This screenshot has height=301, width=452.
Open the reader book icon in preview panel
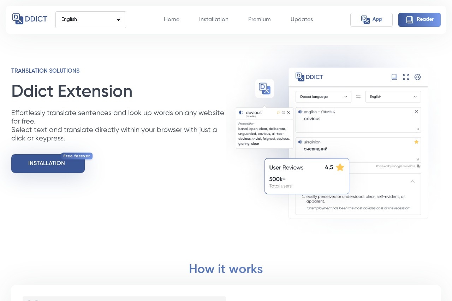pyautogui.click(x=394, y=77)
